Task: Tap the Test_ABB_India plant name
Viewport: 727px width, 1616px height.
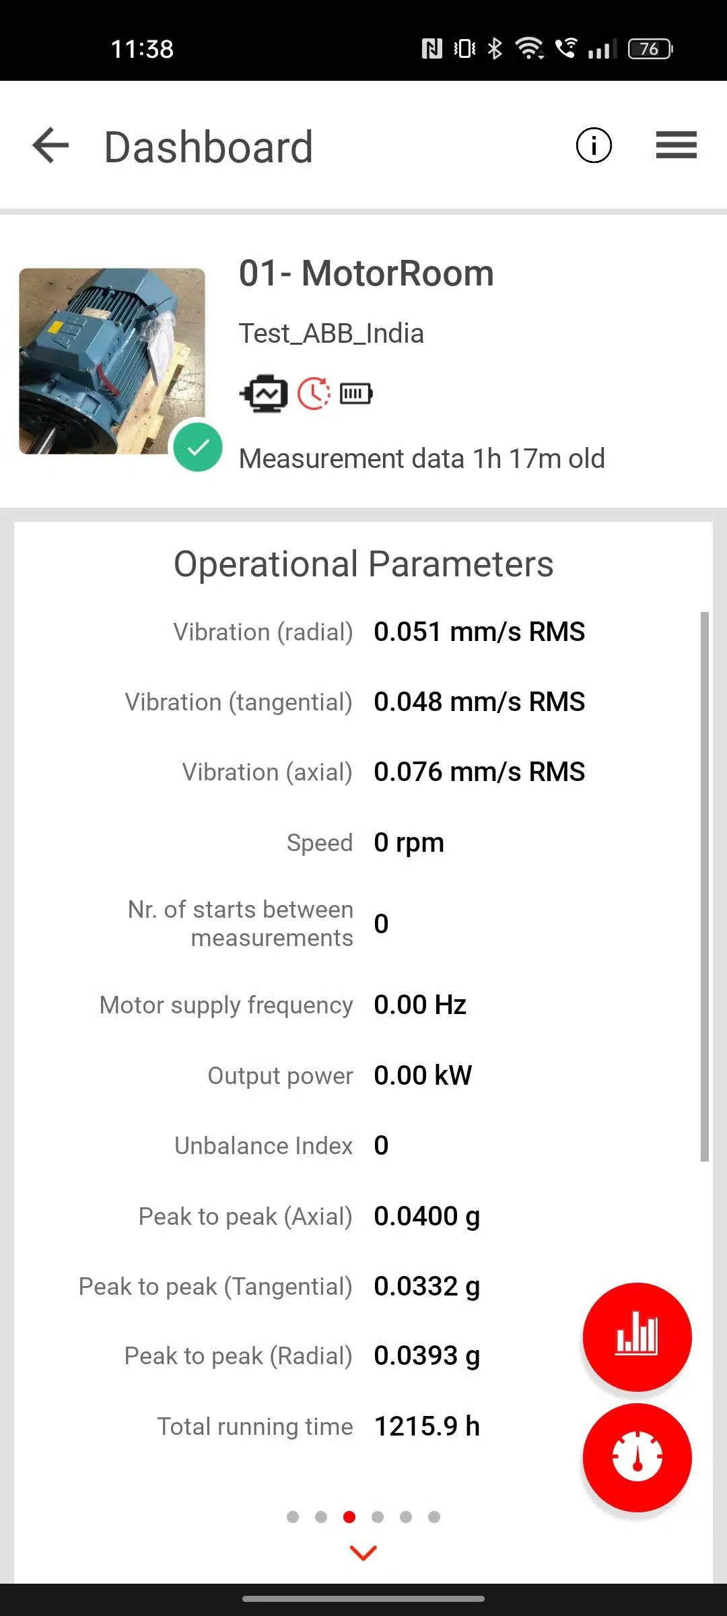Action: coord(331,333)
